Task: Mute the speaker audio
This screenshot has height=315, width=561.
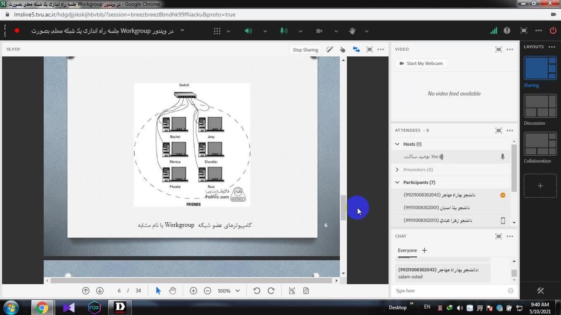Action: (249, 31)
